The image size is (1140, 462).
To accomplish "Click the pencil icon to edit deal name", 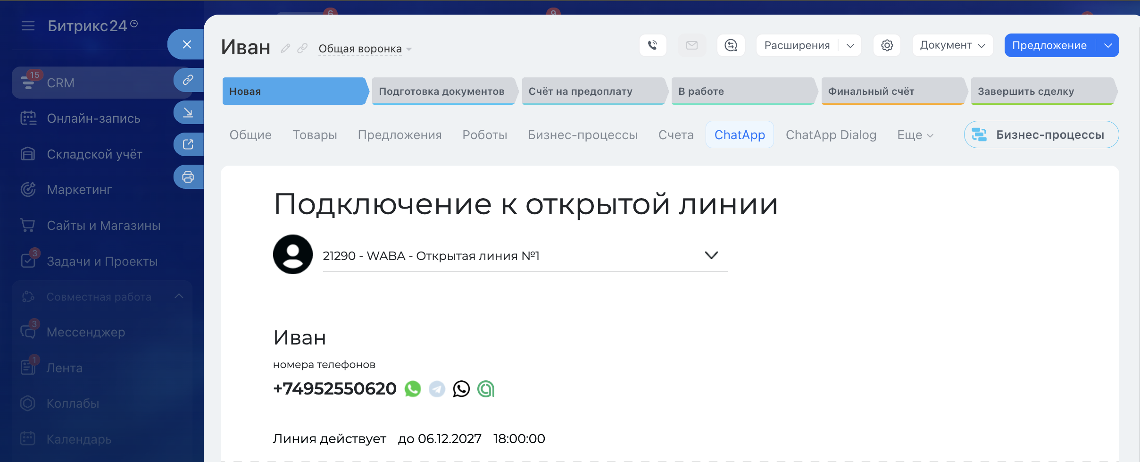I will (285, 48).
